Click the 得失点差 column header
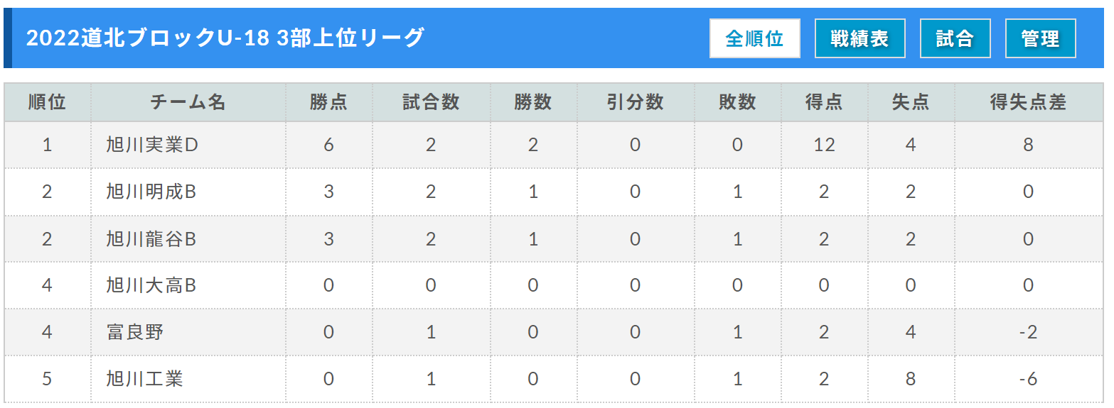Screen dimensions: 1114x408 click(1028, 102)
